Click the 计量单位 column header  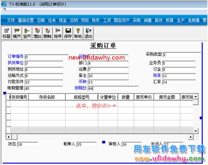[x=108, y=97]
